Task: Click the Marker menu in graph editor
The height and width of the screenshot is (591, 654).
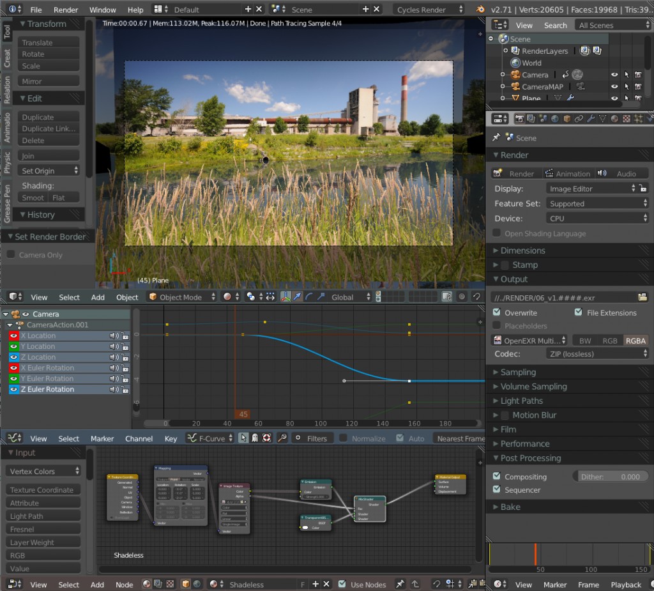Action: point(102,438)
